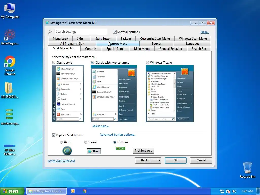This screenshot has width=260, height=195.
Task: Confirm settings with the OK button
Action: click(x=176, y=160)
